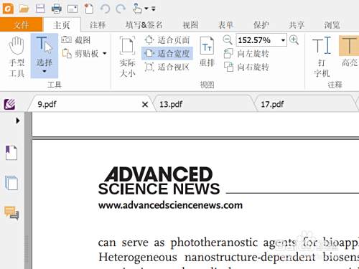Click the 152.57% zoom input field
Screen dimensions: 359x269
coord(258,40)
